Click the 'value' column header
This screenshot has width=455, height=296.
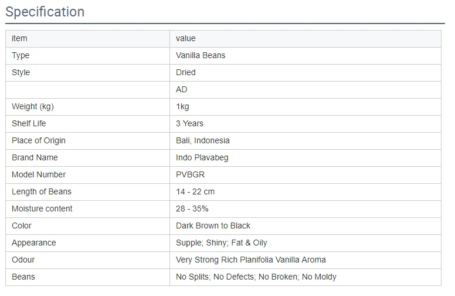pos(186,38)
